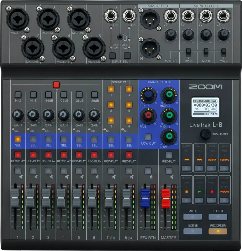Trigger Sound Pad 2
The width and height of the screenshot is (242, 251).
(x=111, y=105)
